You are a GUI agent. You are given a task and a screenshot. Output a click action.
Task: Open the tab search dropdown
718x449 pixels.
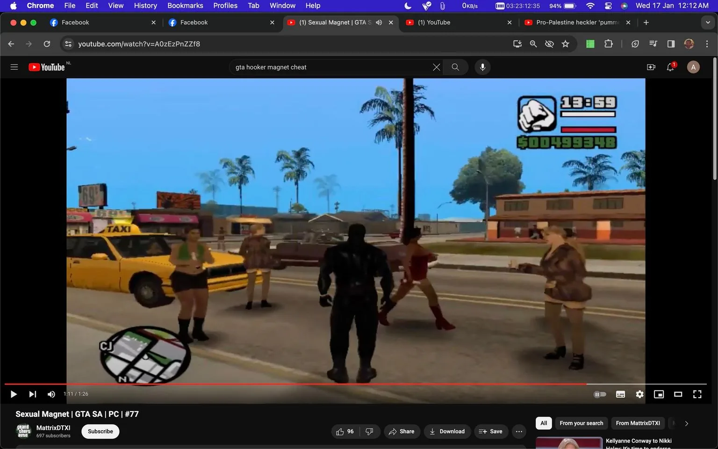[x=709, y=22]
